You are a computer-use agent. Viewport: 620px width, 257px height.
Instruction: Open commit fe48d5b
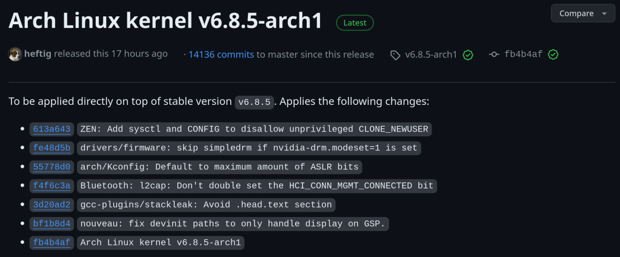point(52,148)
